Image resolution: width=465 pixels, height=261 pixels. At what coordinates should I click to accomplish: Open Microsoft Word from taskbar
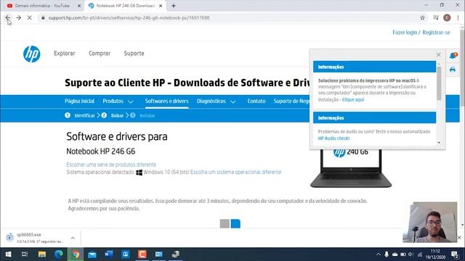click(109, 254)
